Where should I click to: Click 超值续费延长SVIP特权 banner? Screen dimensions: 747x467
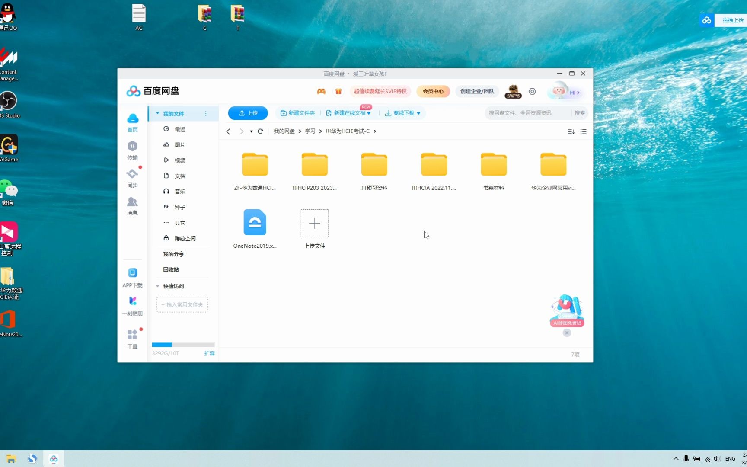point(380,91)
